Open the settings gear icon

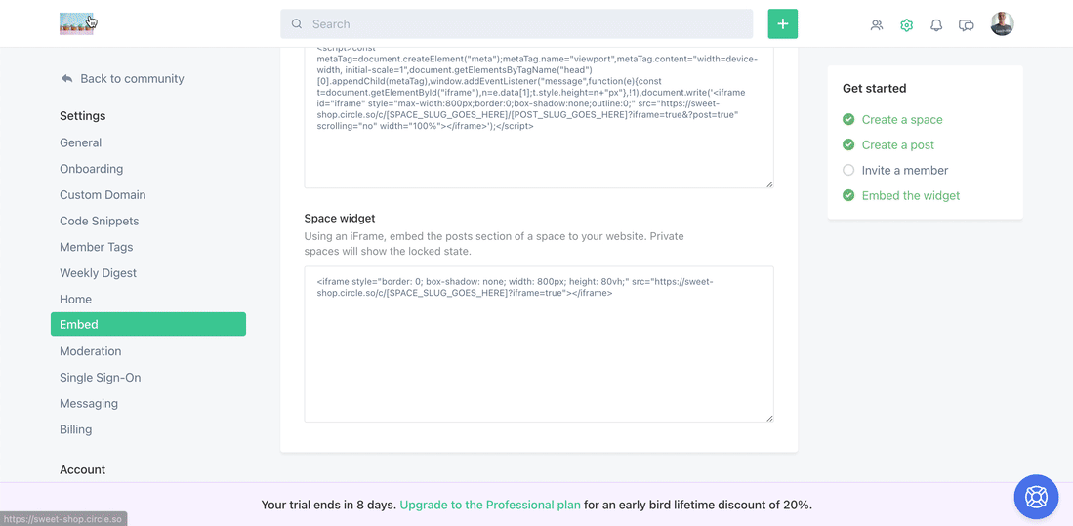[907, 25]
